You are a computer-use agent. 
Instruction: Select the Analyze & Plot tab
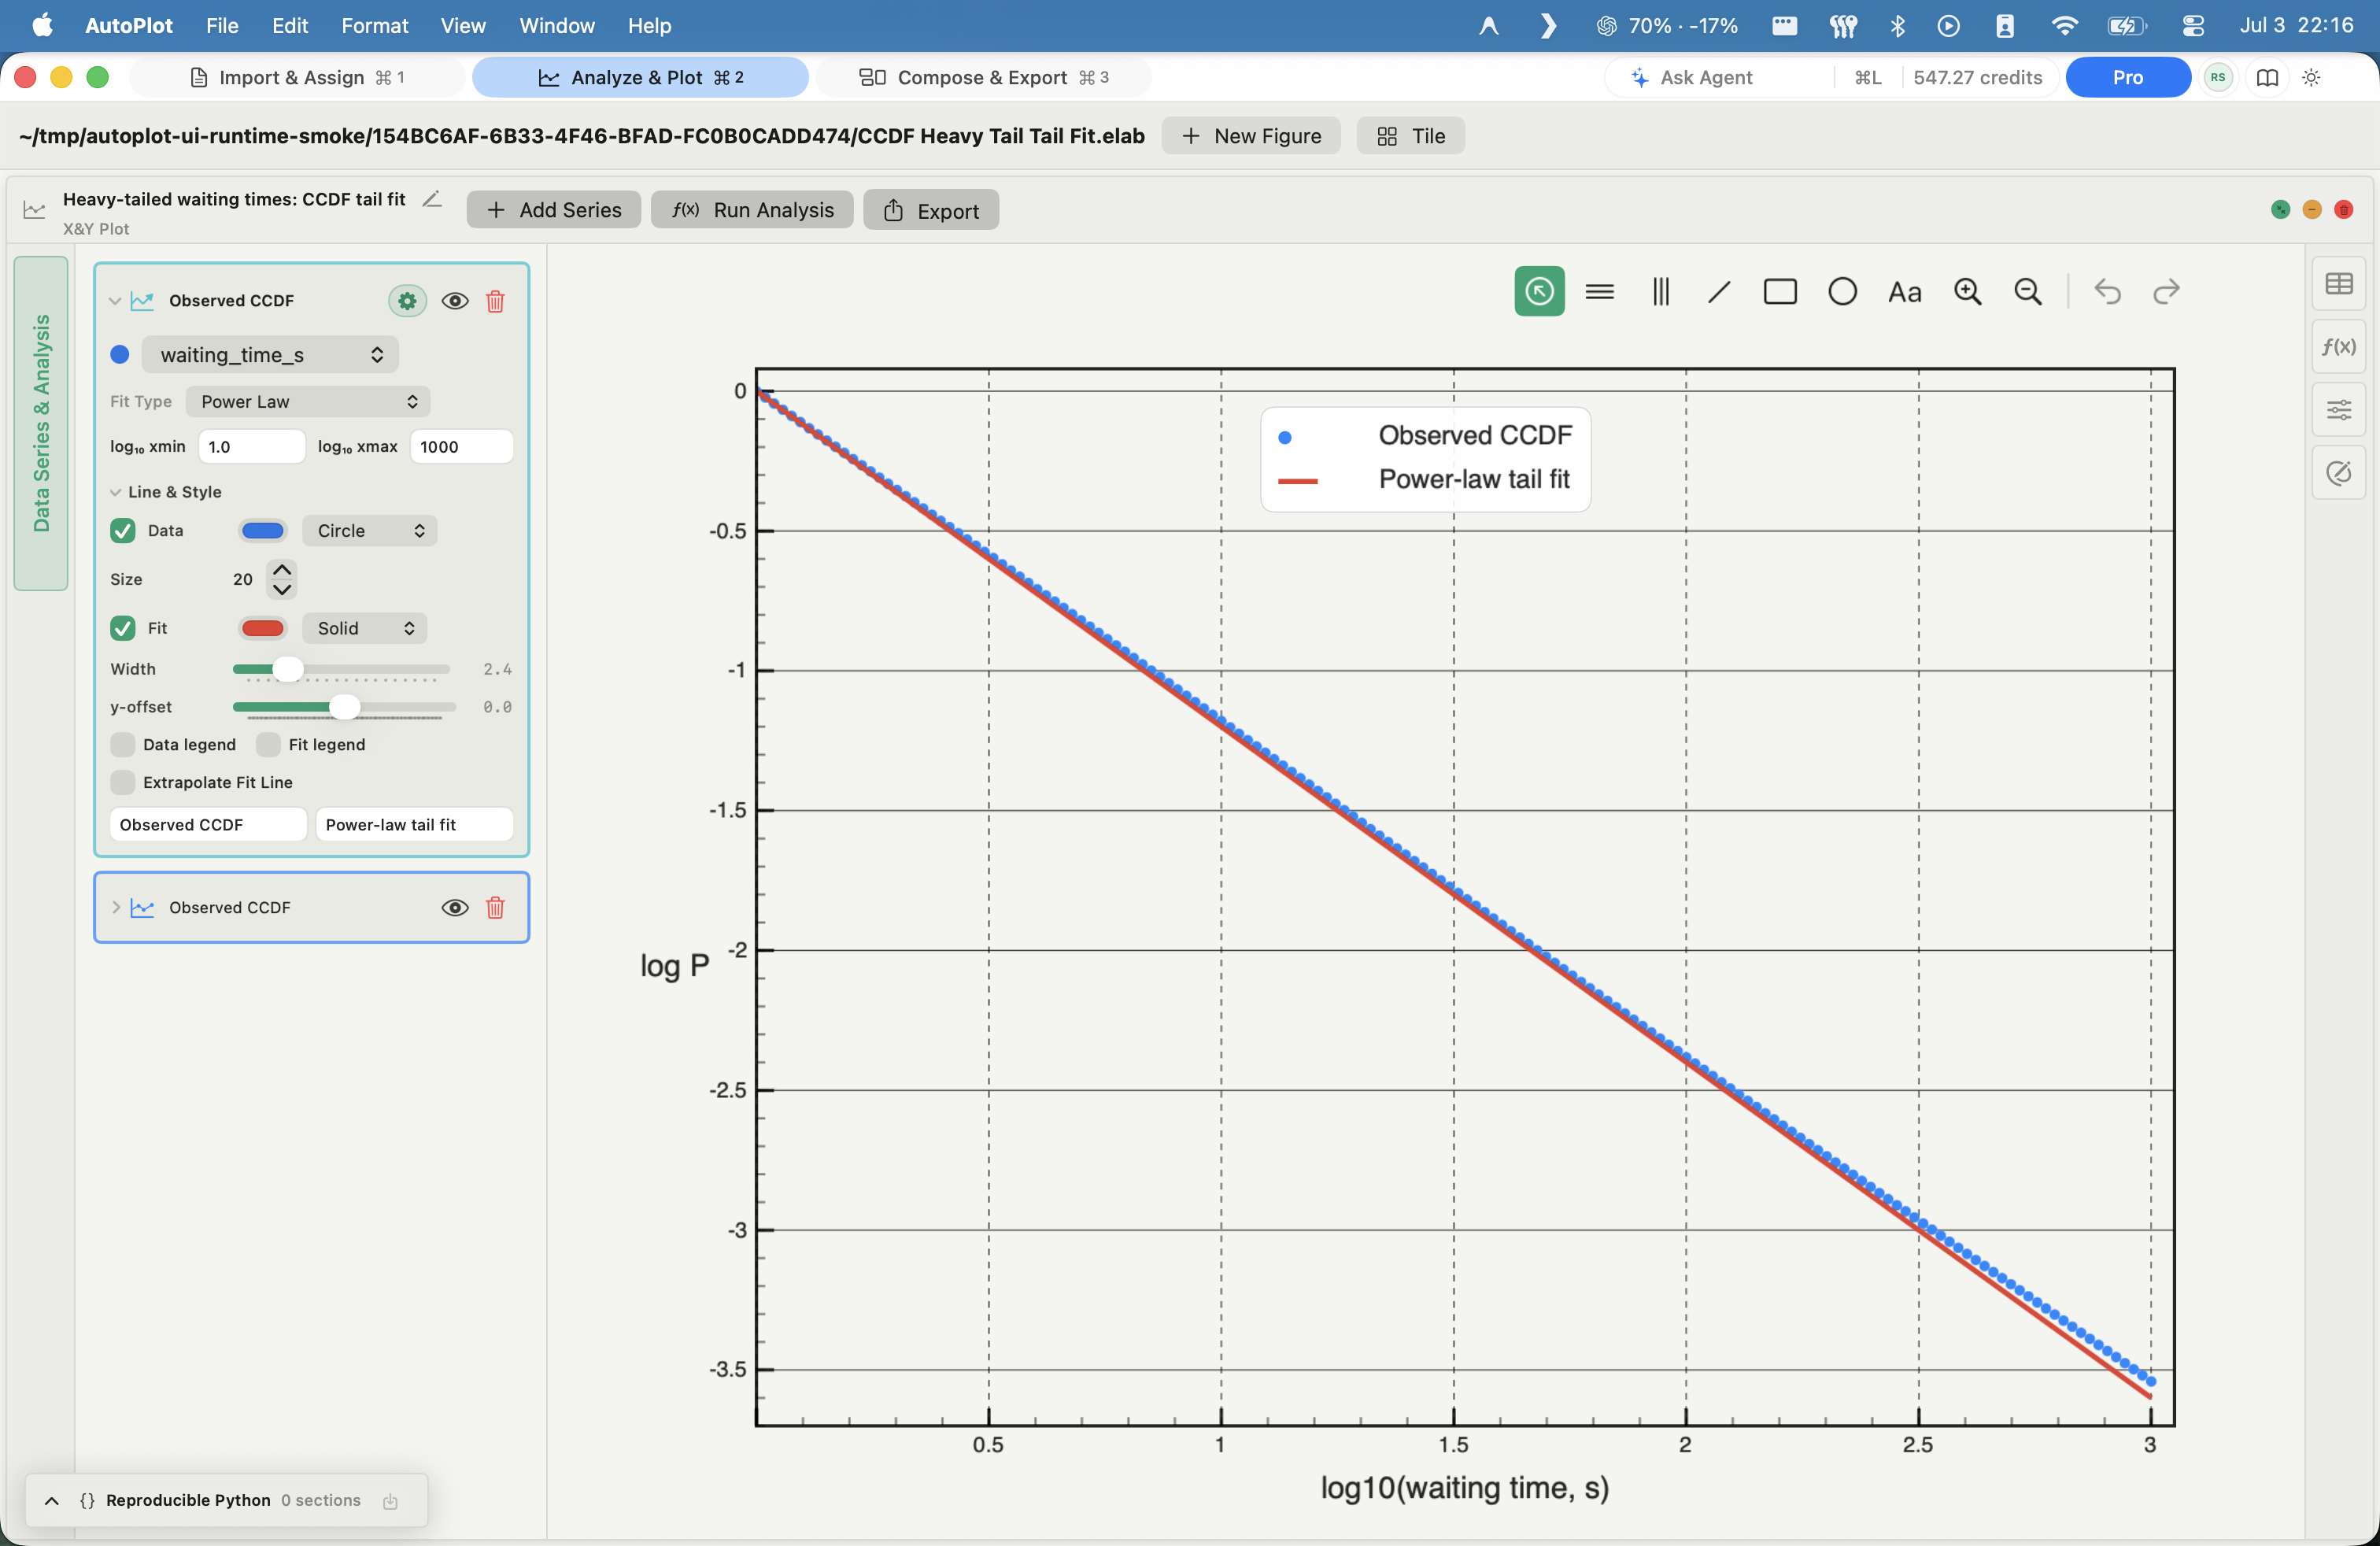640,77
